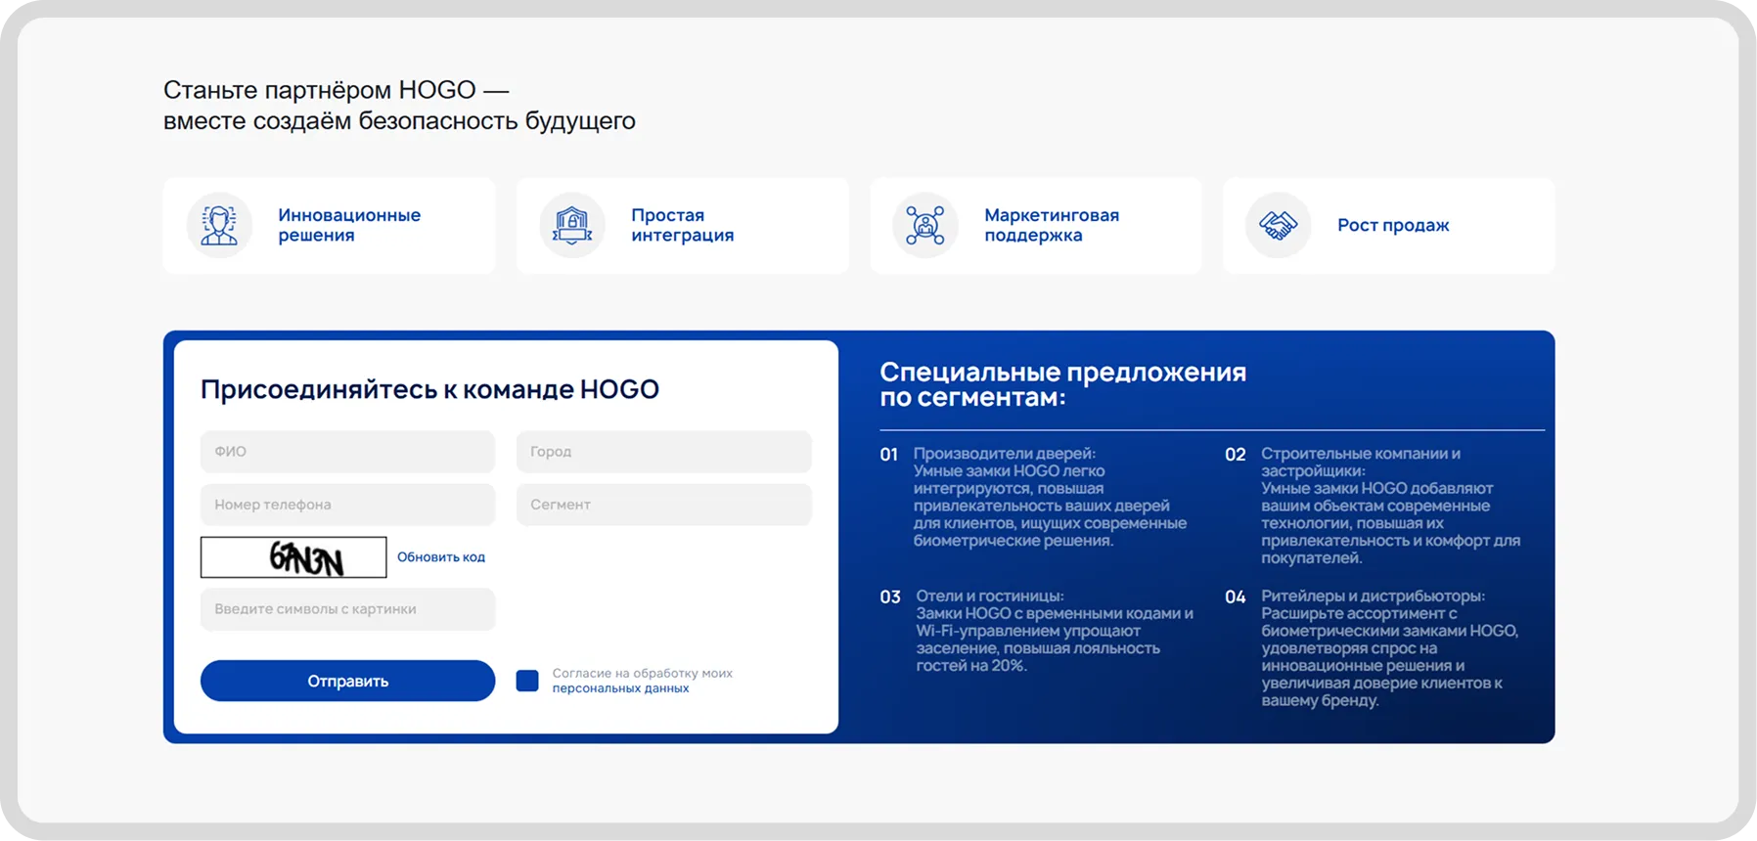Screen dimensions: 1757x841
Task: Open the Сегмент selection field
Action: [663, 505]
